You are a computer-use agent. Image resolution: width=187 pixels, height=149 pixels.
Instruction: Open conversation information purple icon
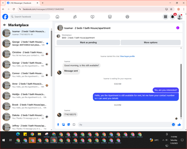tap(178, 28)
